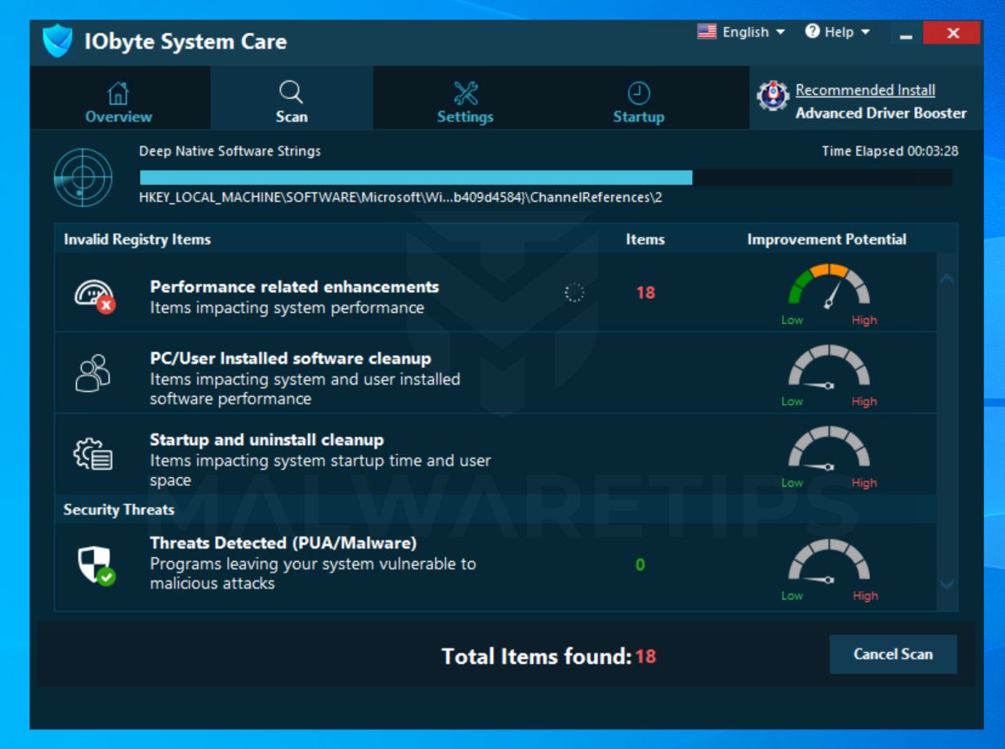Screen dimensions: 1005x749
Task: Click the Cancel Scan button
Action: [x=893, y=654]
